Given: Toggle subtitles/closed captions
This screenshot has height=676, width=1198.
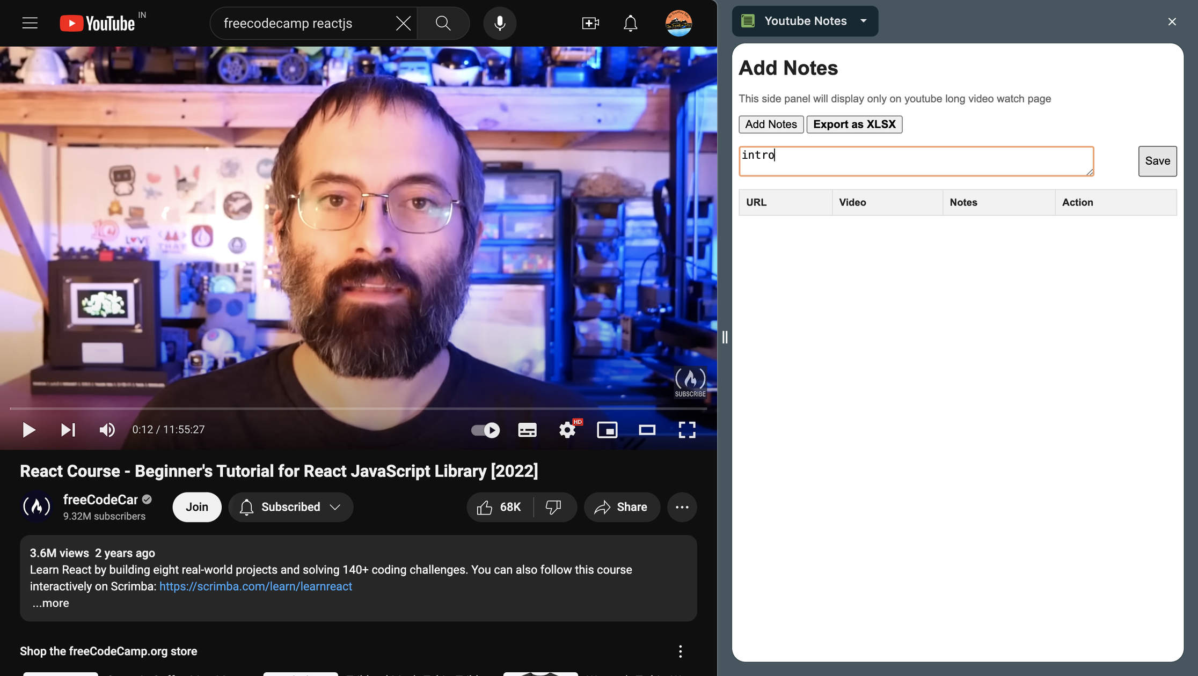Looking at the screenshot, I should (x=527, y=430).
